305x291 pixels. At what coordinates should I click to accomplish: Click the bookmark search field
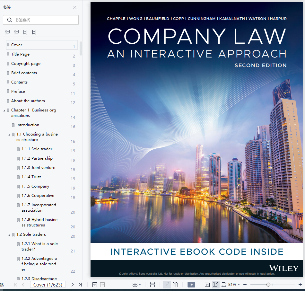click(41, 20)
